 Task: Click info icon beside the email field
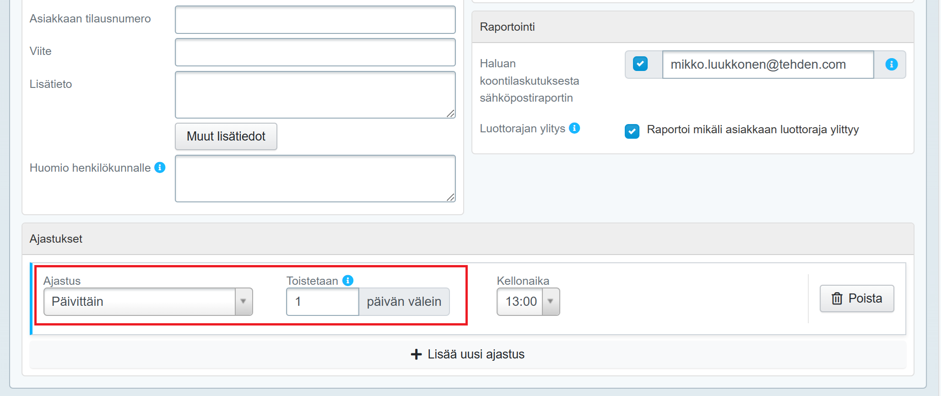pos(891,65)
